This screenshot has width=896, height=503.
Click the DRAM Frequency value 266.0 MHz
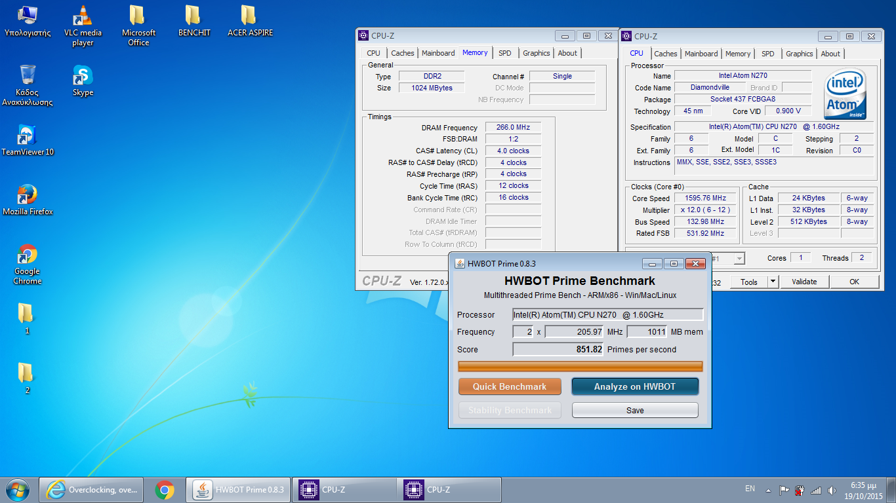click(x=513, y=128)
